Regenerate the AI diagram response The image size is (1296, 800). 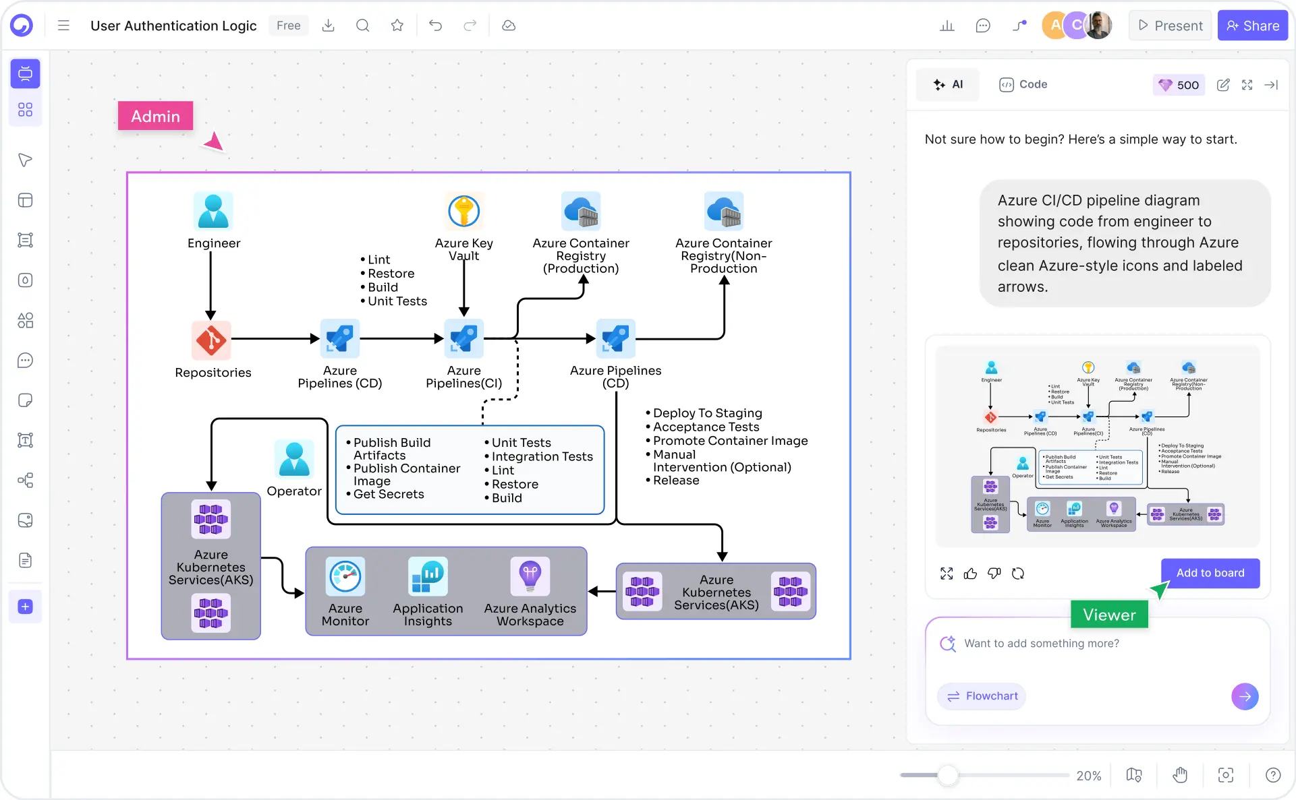[x=1019, y=574]
